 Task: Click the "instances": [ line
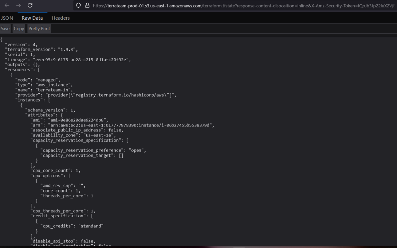tap(33, 100)
